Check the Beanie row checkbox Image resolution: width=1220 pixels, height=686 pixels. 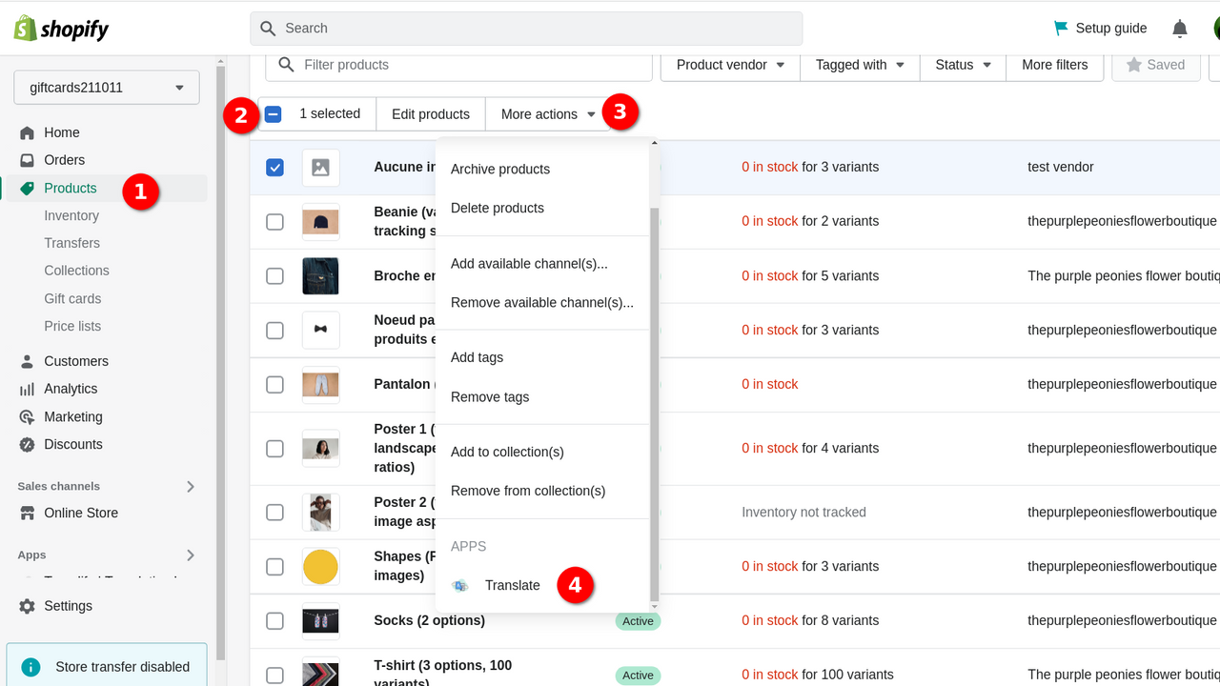274,221
